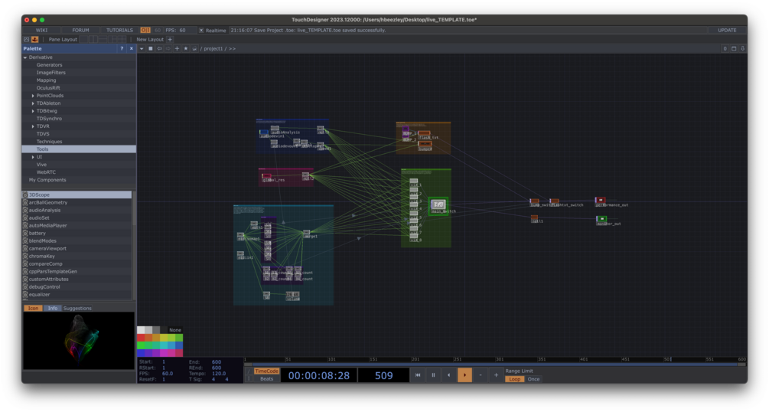Pause the timeline playback
The width and height of the screenshot is (769, 412).
pos(433,375)
